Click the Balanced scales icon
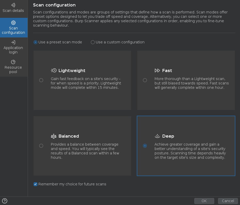240x205 pixels. (x=54, y=136)
